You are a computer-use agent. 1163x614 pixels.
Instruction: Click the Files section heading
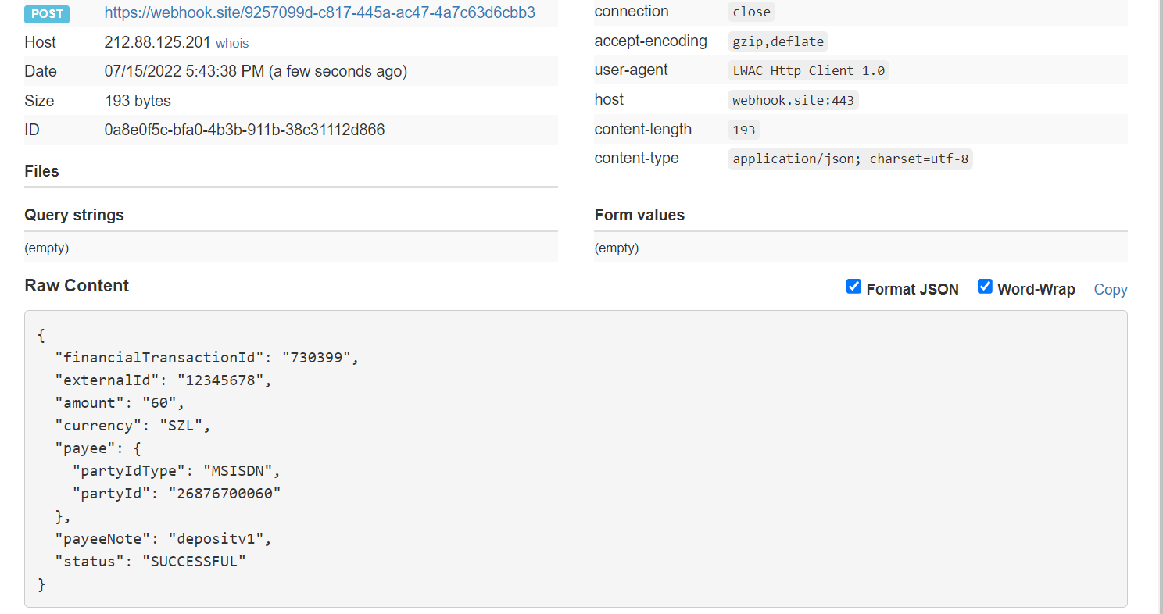tap(41, 170)
